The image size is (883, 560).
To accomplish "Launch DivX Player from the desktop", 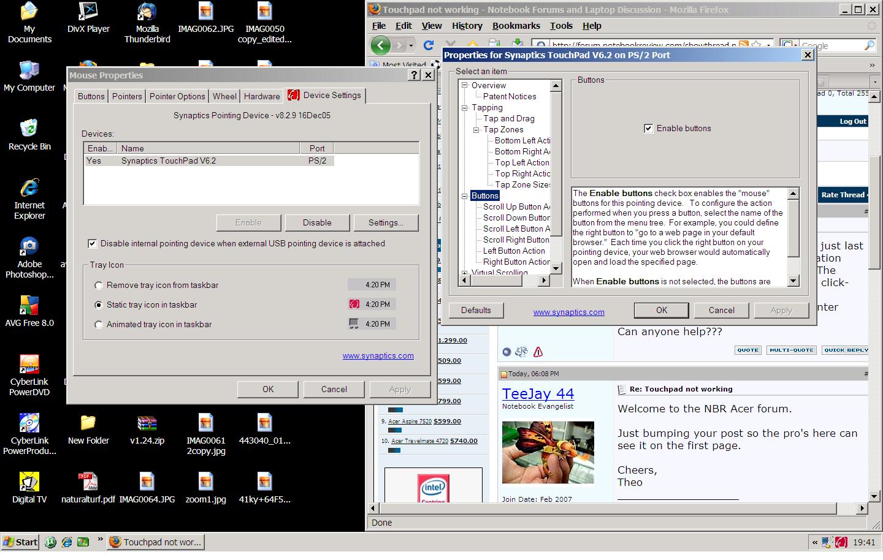I will (x=88, y=18).
